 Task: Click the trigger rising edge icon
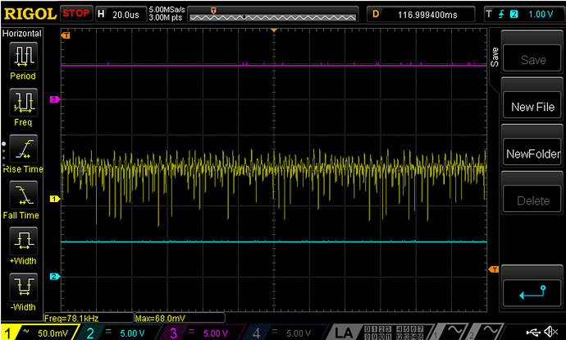point(501,15)
